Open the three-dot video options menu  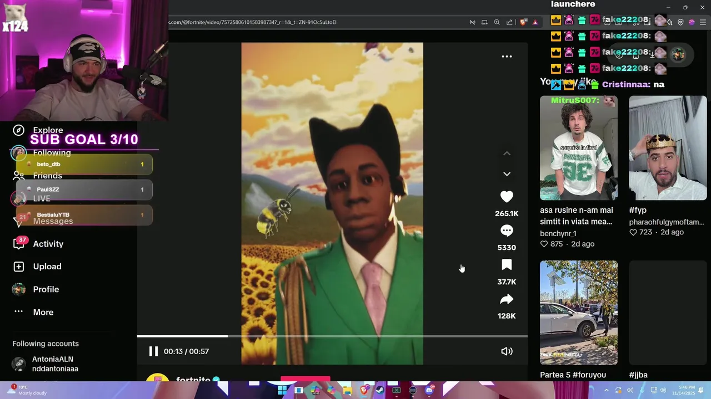tap(507, 57)
